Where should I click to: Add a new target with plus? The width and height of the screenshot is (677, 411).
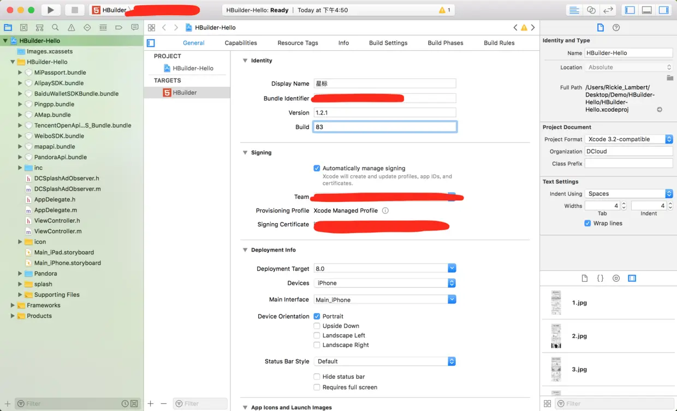point(151,403)
